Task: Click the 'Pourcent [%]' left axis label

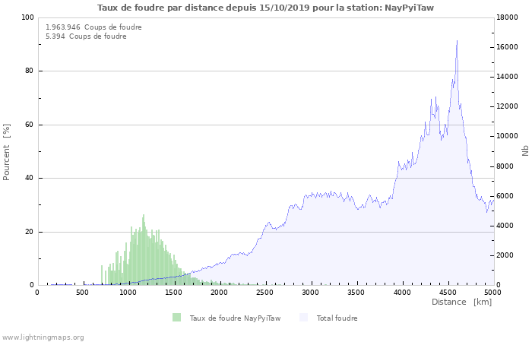Action: point(7,151)
